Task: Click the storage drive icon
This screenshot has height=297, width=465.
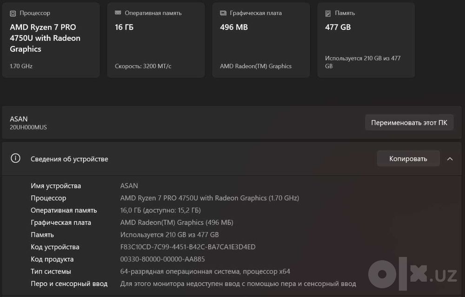Action: tap(328, 13)
